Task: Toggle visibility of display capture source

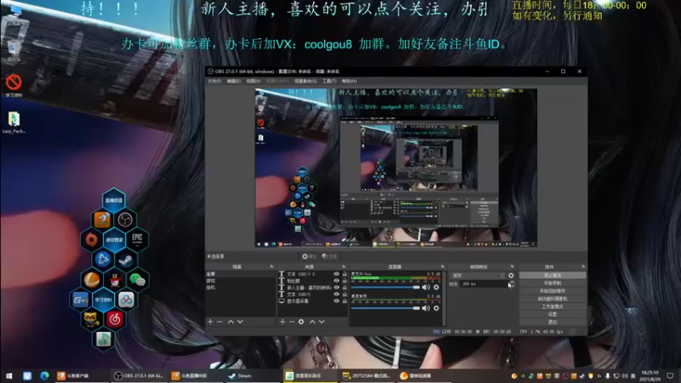Action: pos(336,300)
